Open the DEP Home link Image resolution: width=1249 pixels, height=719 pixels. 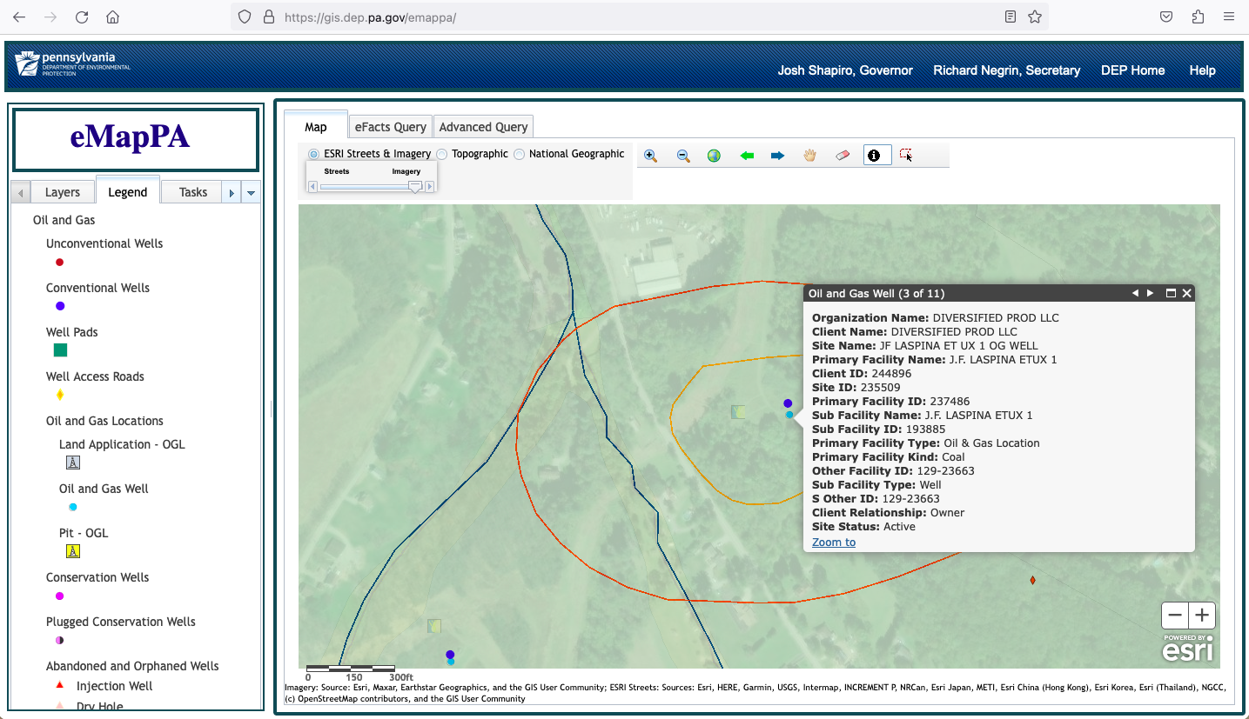(1132, 70)
